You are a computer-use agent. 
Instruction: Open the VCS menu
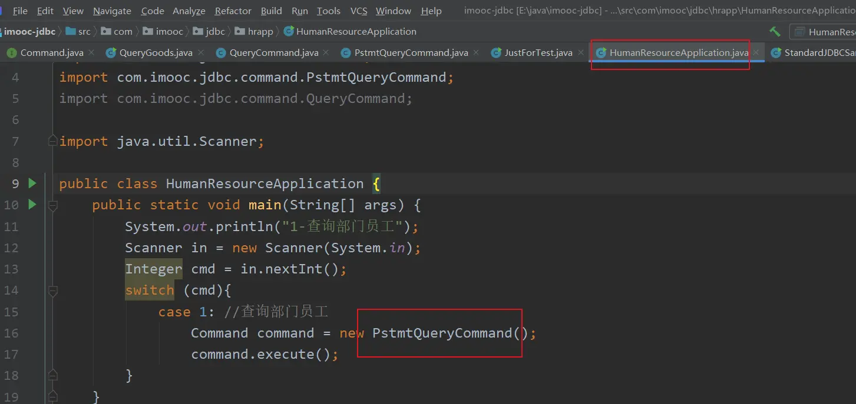[x=359, y=11]
